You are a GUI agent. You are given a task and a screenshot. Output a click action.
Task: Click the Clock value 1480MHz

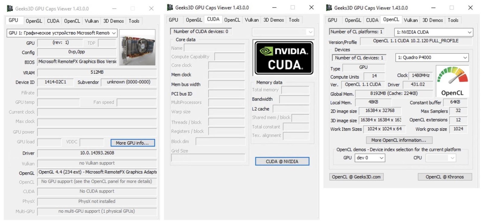click(x=421, y=75)
